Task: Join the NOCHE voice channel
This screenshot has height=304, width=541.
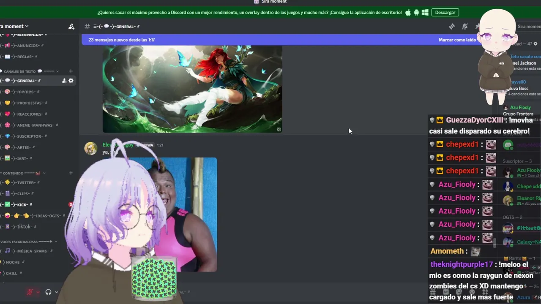Action: pos(13,262)
